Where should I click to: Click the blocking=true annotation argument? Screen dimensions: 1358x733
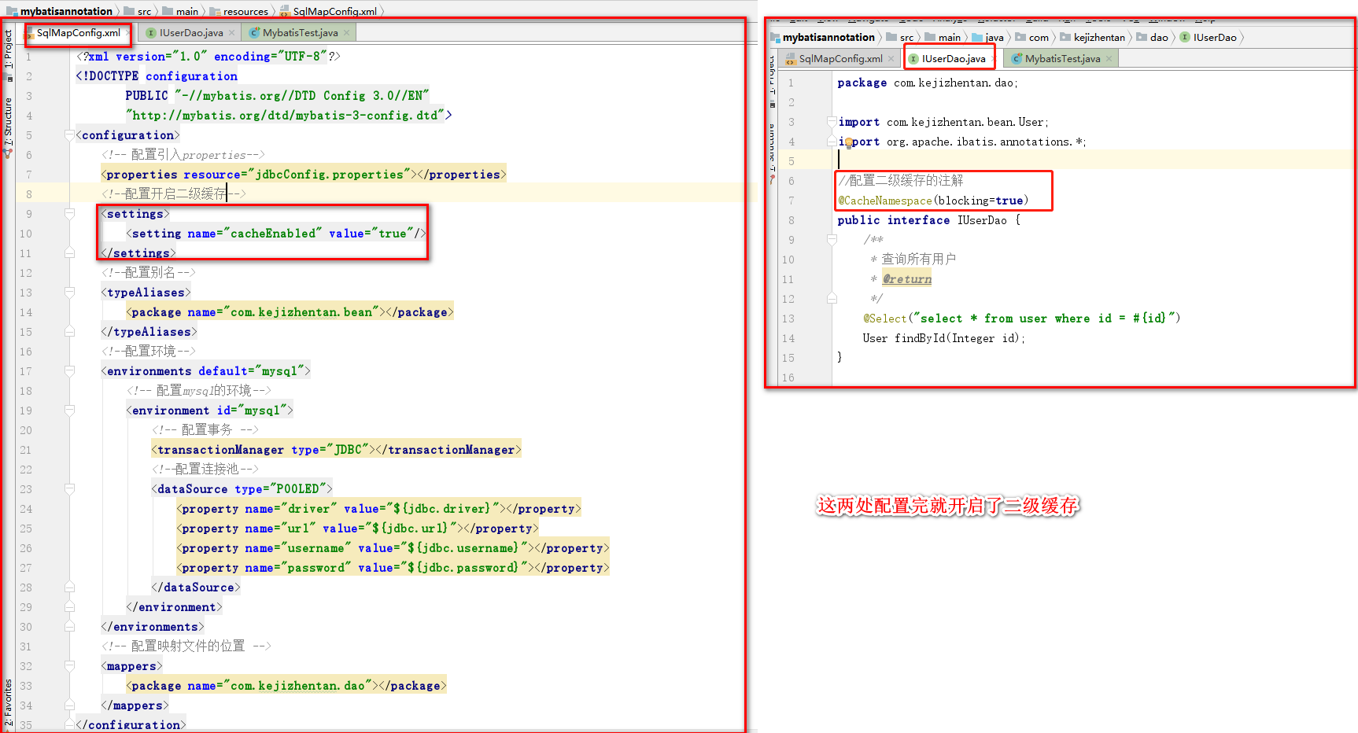[x=980, y=201]
